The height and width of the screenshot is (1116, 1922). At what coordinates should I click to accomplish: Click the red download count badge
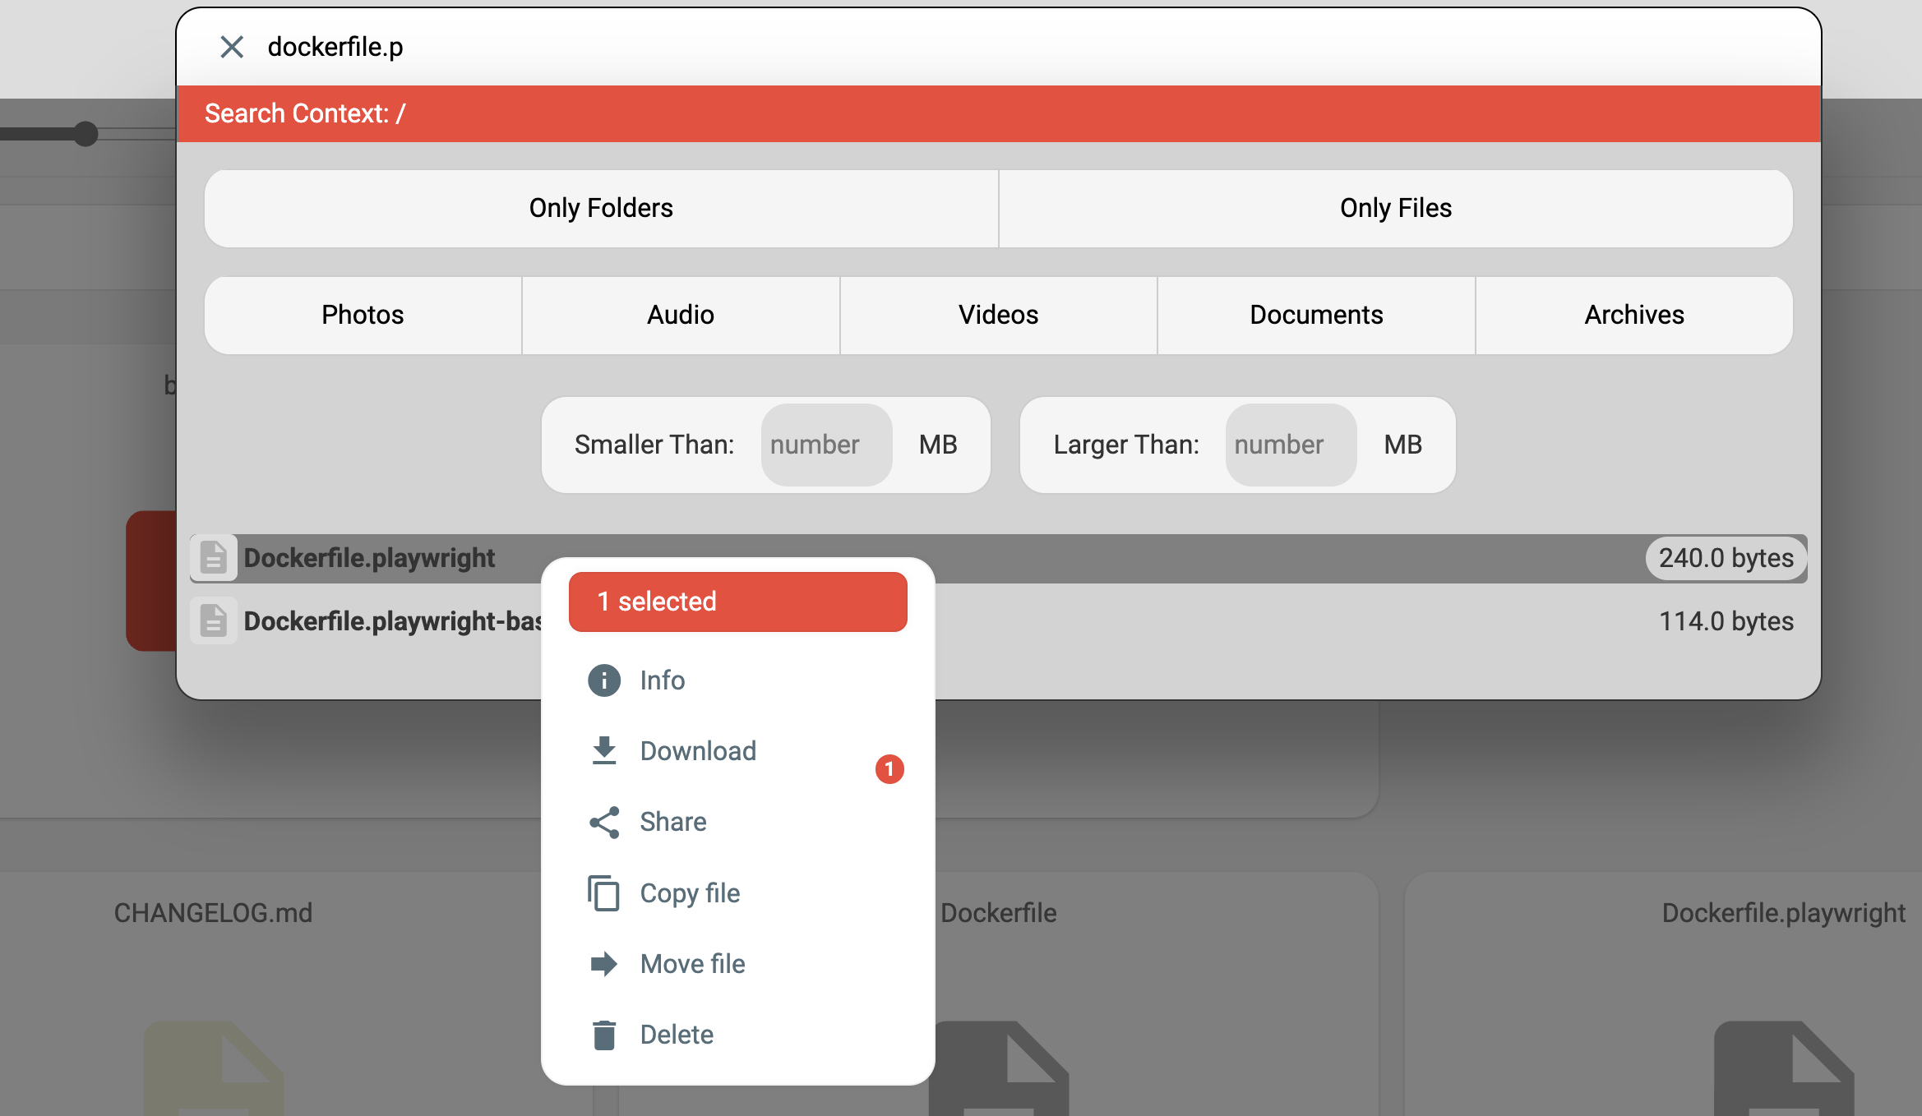[x=889, y=769]
